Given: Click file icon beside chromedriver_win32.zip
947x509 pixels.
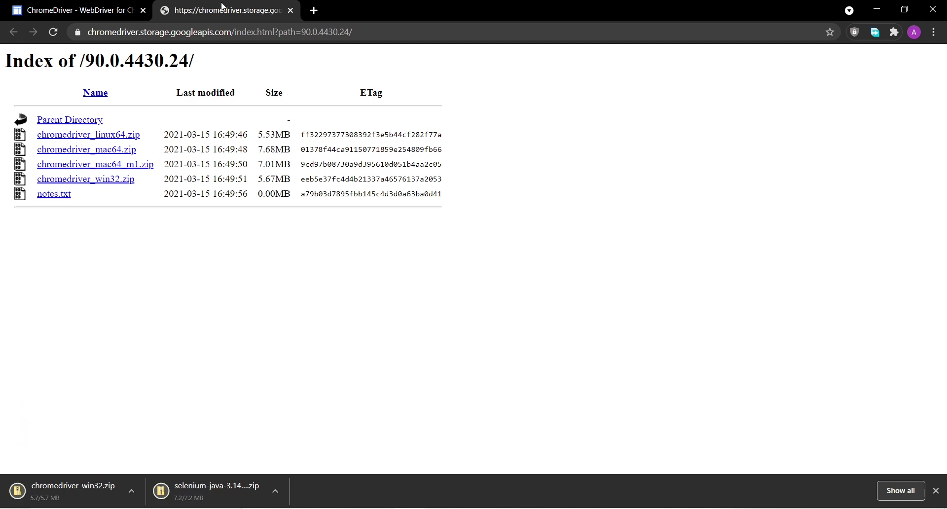Looking at the screenshot, I should point(20,179).
